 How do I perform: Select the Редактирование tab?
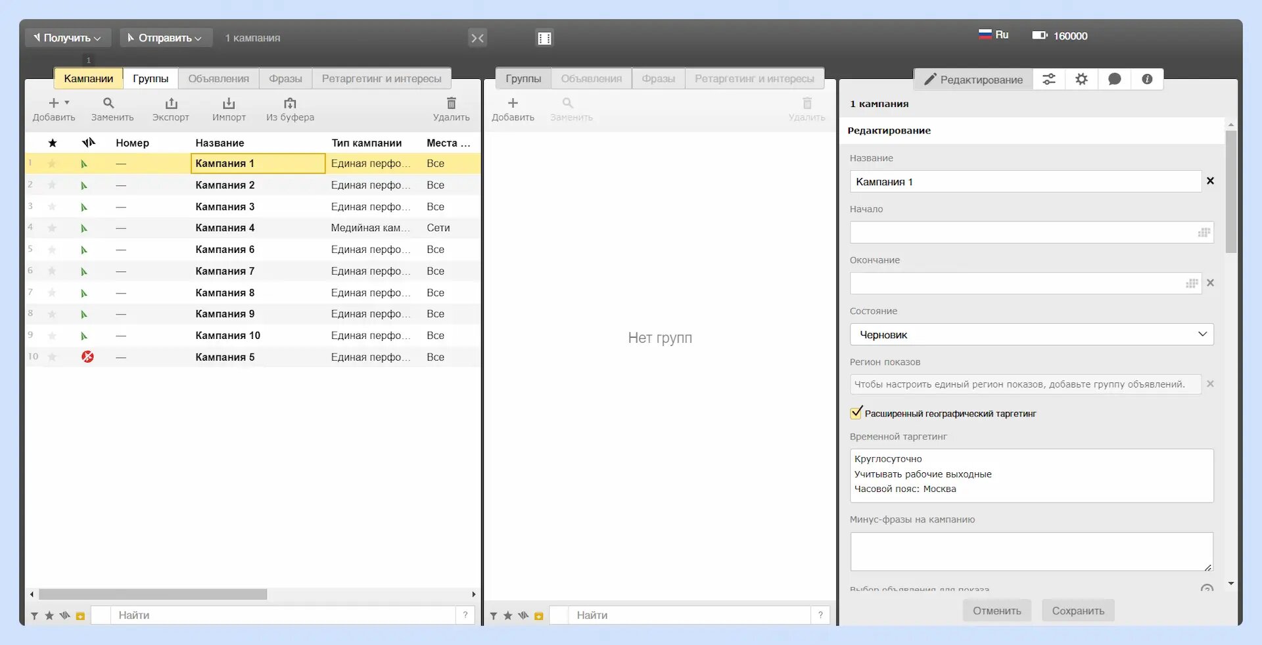click(973, 79)
